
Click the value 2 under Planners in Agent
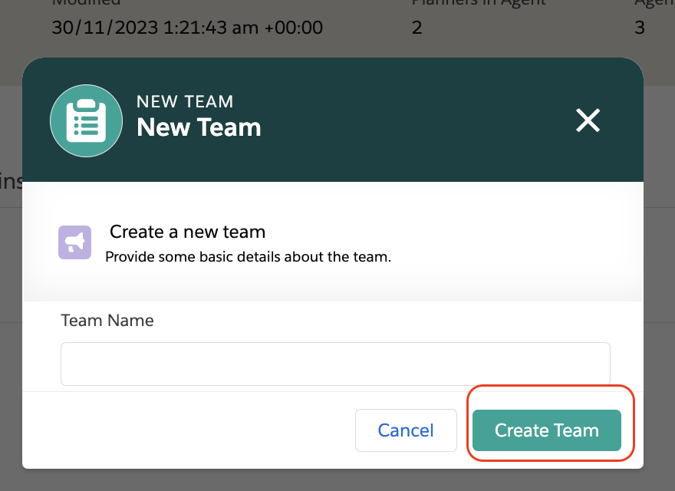click(417, 28)
